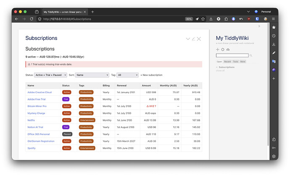Click the advanced search magnifier icon
290x175 pixels.
(x=251, y=55)
